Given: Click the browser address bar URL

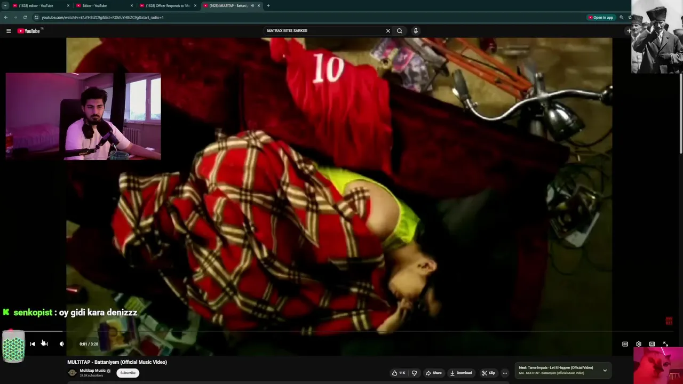Looking at the screenshot, I should pyautogui.click(x=102, y=17).
